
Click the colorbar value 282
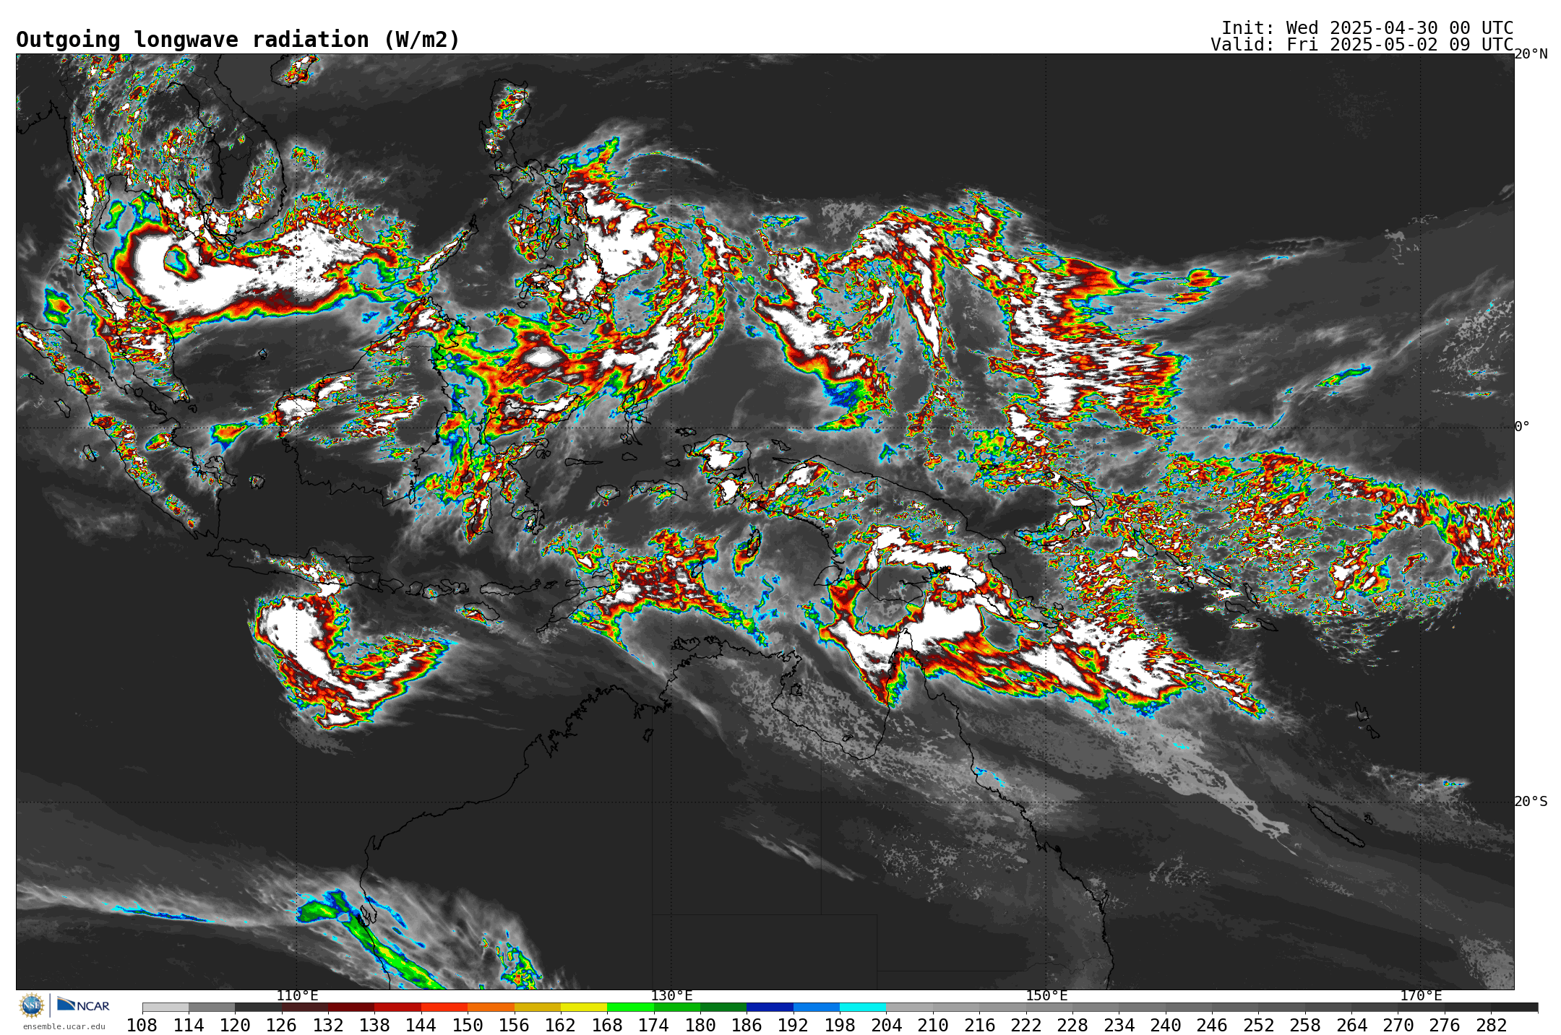coord(1491,1026)
